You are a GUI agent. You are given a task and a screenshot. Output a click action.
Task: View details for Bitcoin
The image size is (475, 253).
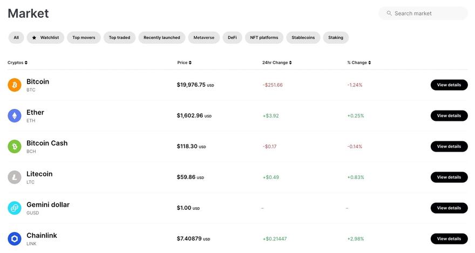pos(449,85)
